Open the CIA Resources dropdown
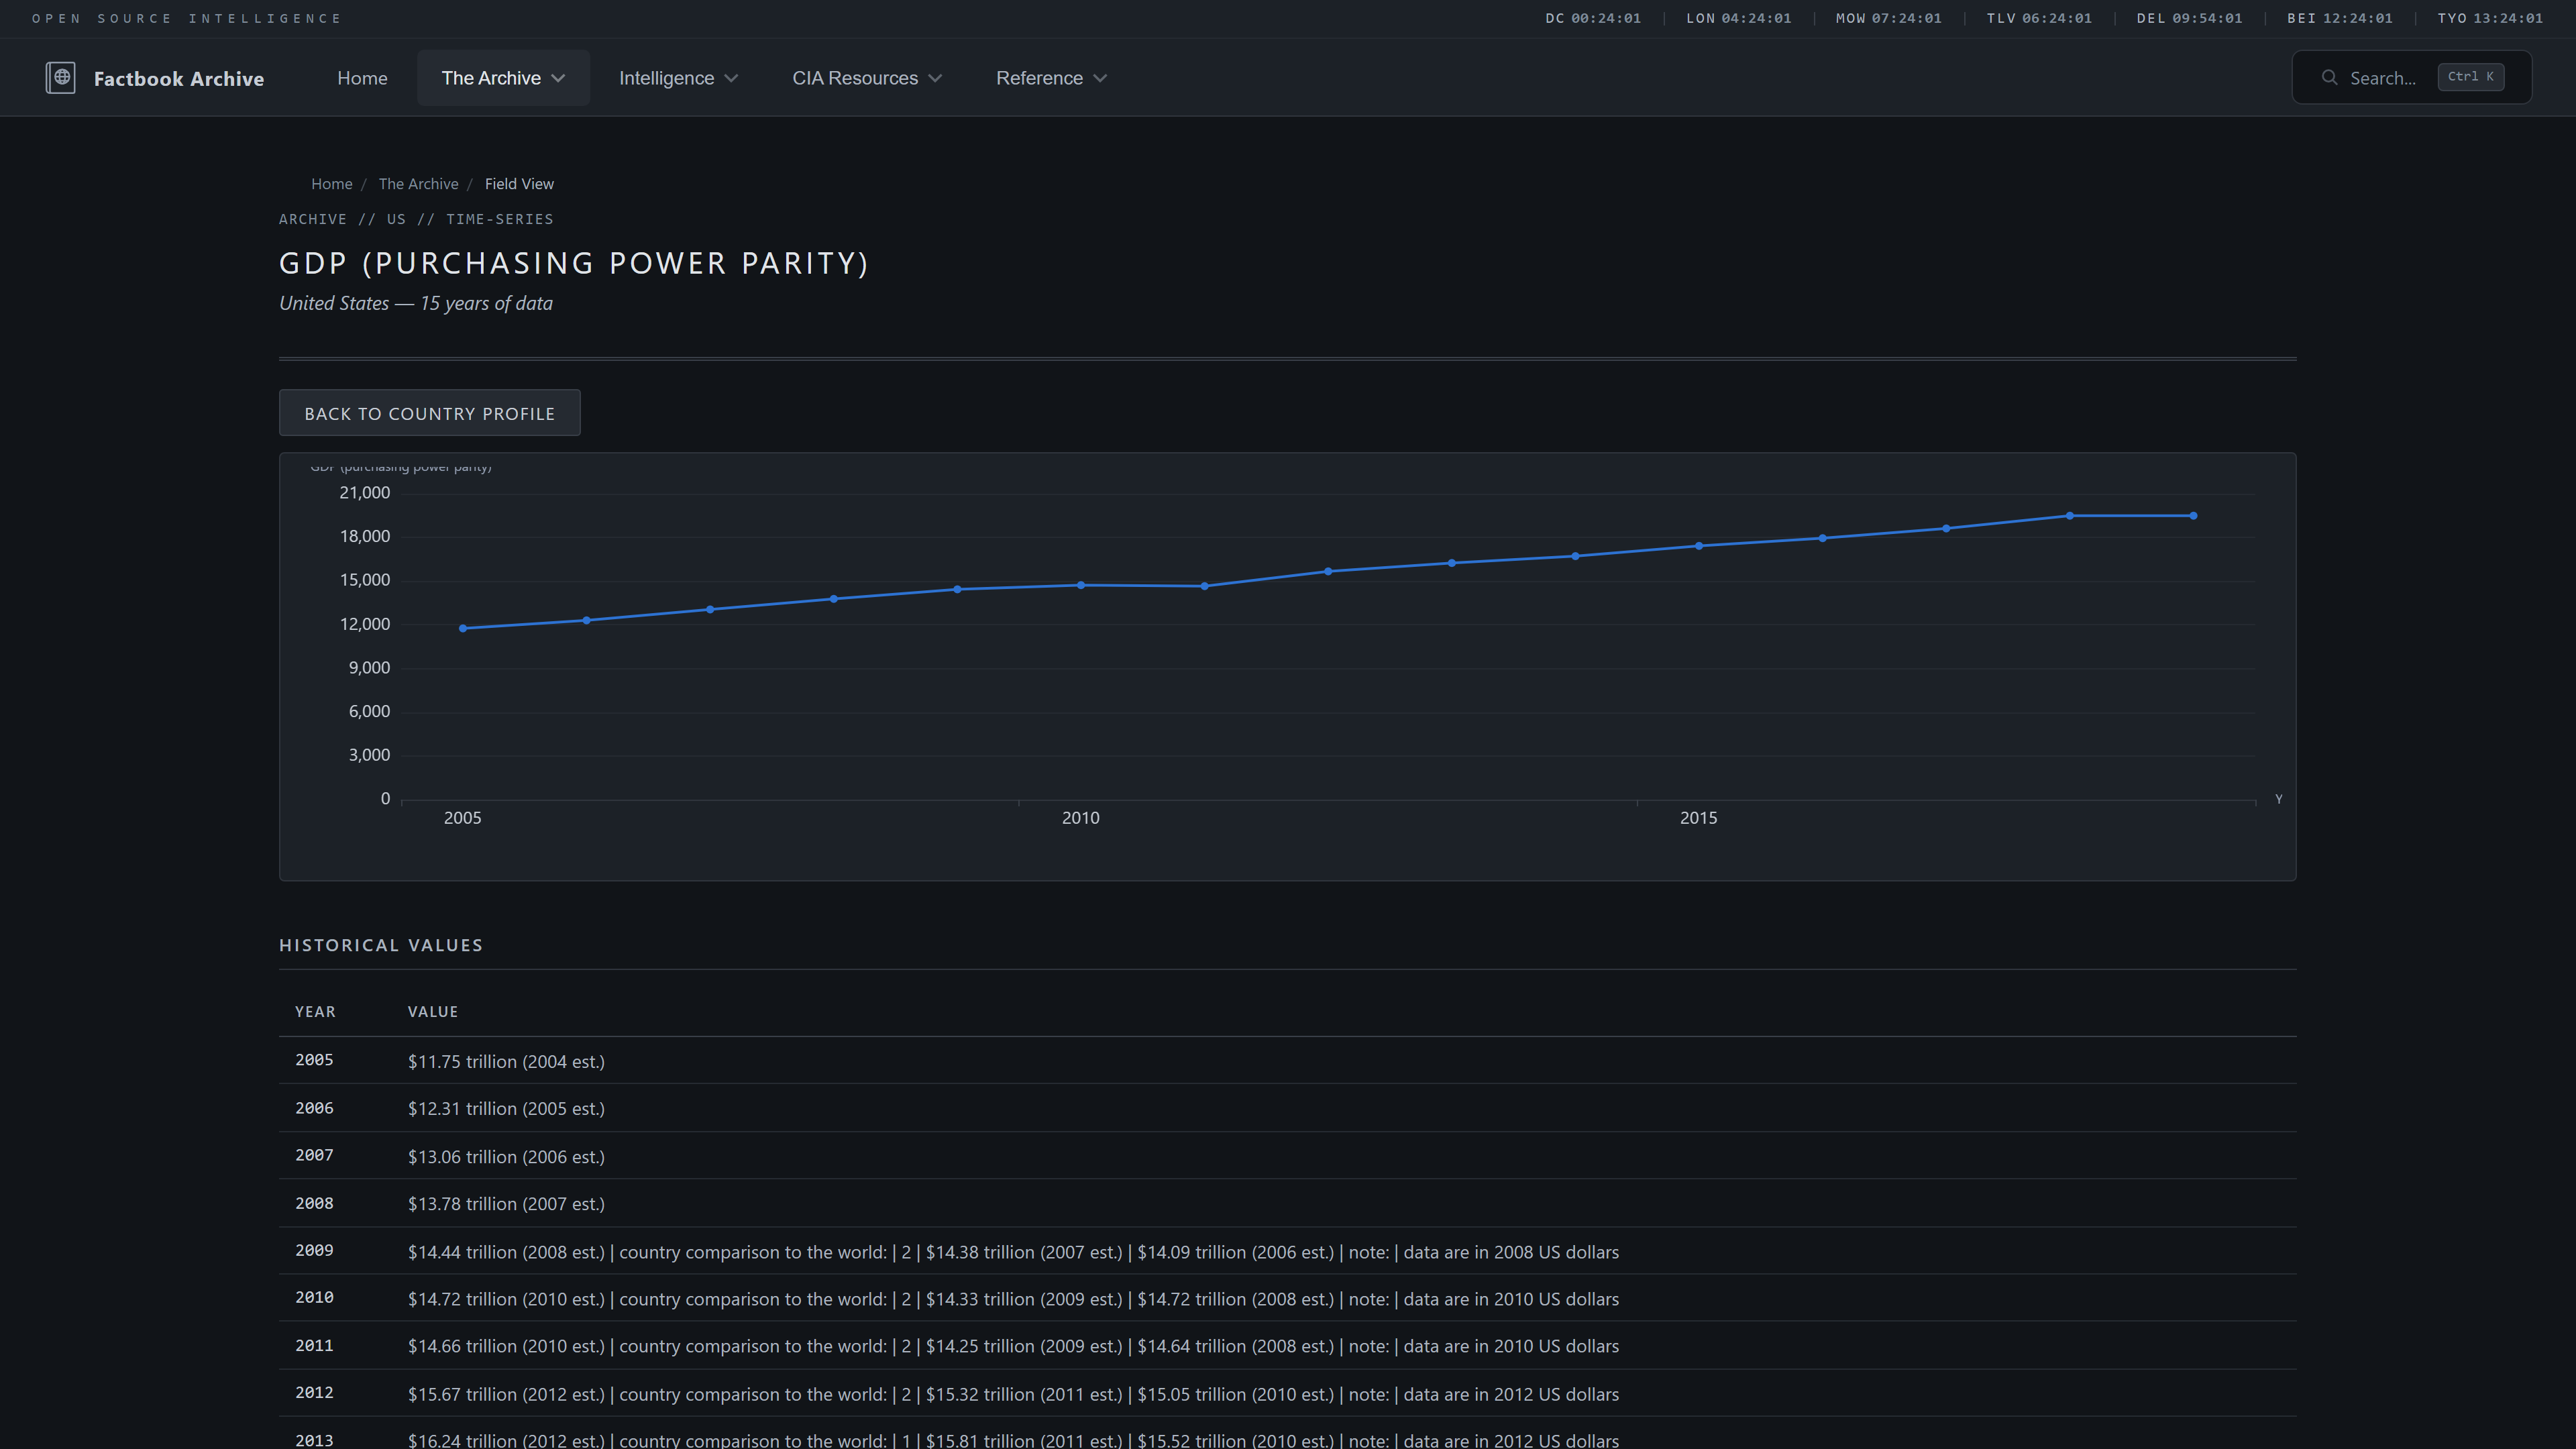Viewport: 2576px width, 1449px height. pos(866,77)
